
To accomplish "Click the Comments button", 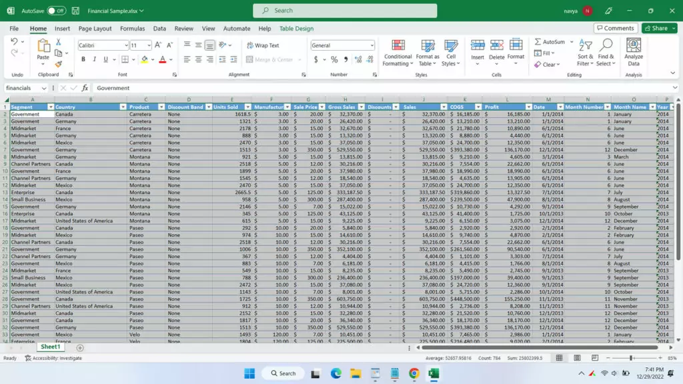I will (x=616, y=28).
